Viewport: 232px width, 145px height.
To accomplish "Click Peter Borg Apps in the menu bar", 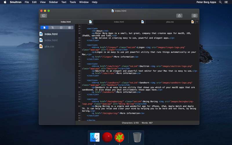I will click(206, 2).
